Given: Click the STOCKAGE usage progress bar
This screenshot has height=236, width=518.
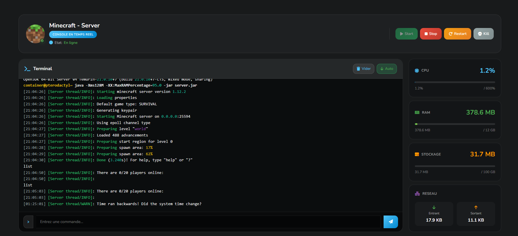Looking at the screenshot, I should point(455,166).
